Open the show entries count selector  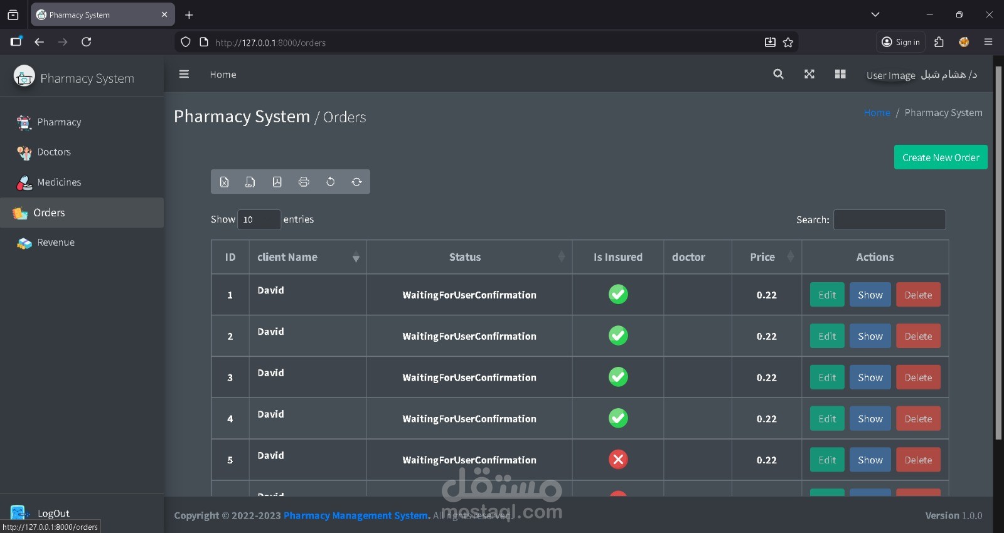pyautogui.click(x=259, y=219)
